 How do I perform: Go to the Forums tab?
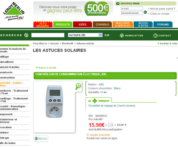coord(163,25)
